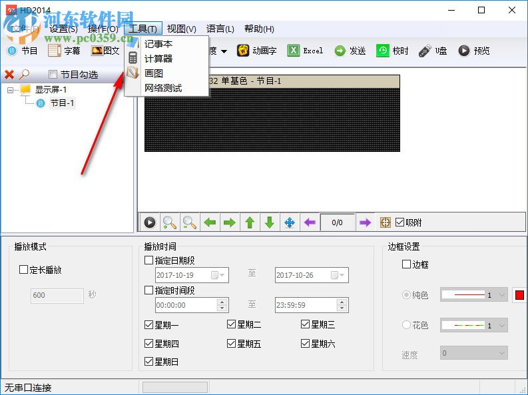Click the play button below preview canvas

[150, 222]
